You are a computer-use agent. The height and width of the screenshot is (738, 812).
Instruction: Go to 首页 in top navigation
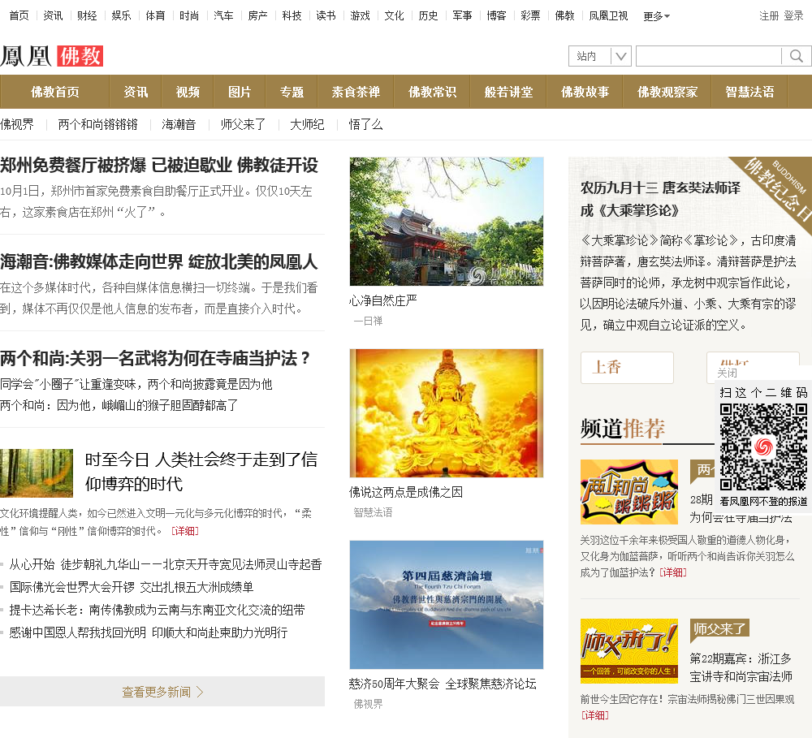click(19, 16)
